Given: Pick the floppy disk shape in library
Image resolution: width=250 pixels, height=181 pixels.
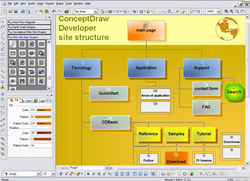Looking at the screenshot, I should 22,81.
